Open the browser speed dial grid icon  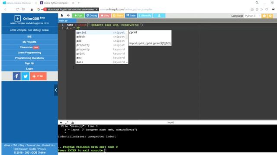pos(23,9)
